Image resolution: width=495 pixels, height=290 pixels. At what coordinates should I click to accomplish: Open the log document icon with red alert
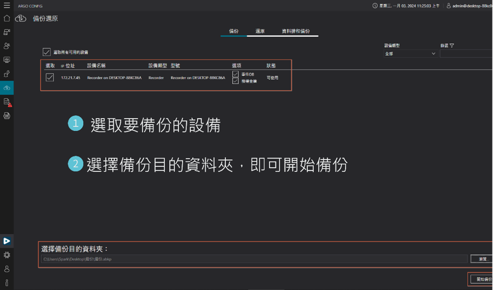[x=7, y=102]
